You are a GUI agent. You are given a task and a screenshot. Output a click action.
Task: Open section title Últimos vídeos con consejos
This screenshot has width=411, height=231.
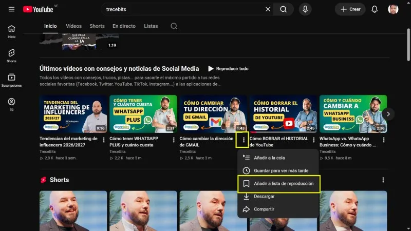click(119, 69)
